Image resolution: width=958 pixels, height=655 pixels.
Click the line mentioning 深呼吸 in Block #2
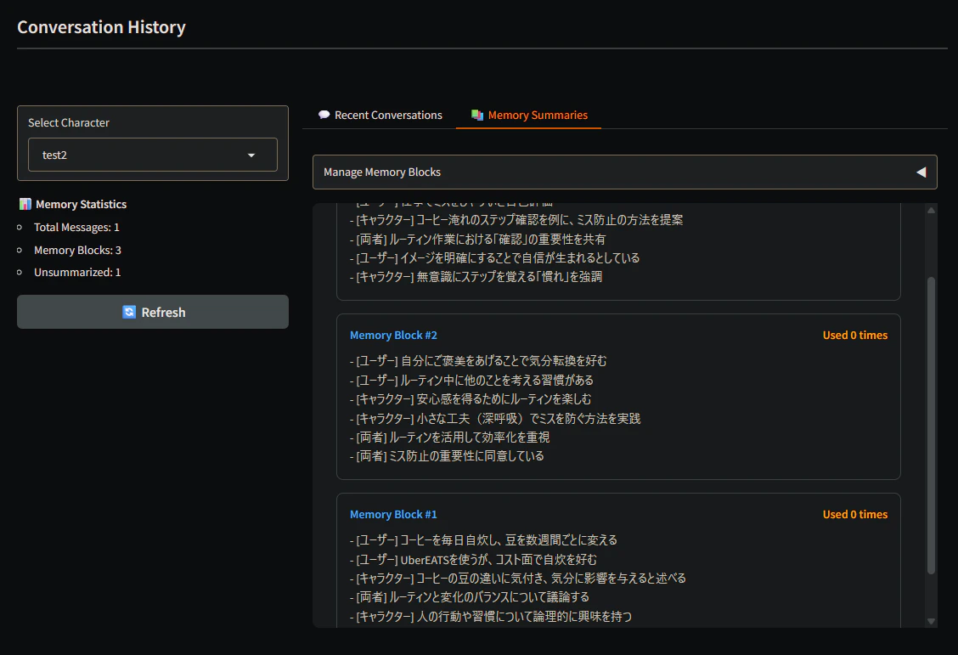[x=495, y=419]
